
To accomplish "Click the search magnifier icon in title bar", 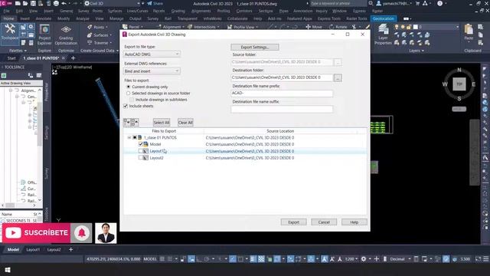I will (371, 3).
